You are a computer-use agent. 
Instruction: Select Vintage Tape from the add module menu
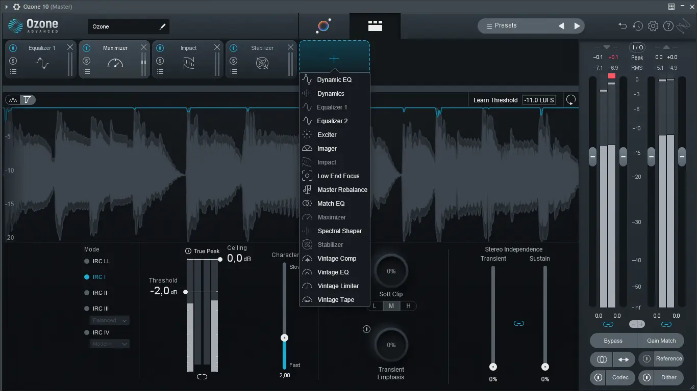(x=334, y=299)
